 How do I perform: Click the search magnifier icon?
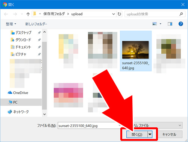[x=181, y=14]
